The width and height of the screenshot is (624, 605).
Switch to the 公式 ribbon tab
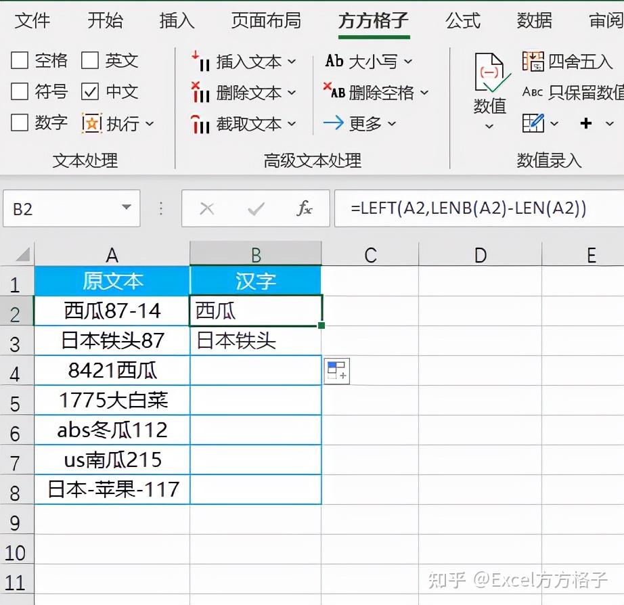(462, 21)
